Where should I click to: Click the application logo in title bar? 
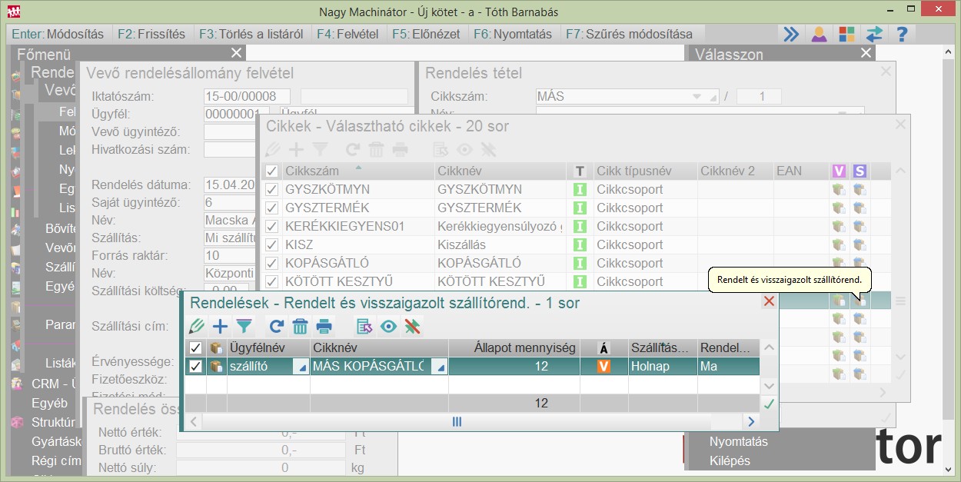pyautogui.click(x=14, y=12)
